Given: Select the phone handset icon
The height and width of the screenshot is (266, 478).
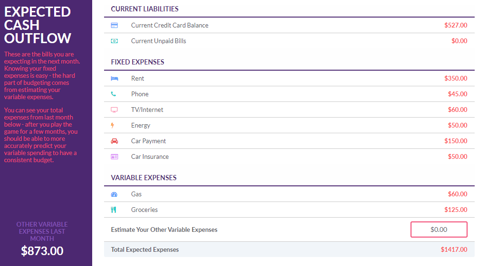Looking at the screenshot, I should [x=114, y=94].
